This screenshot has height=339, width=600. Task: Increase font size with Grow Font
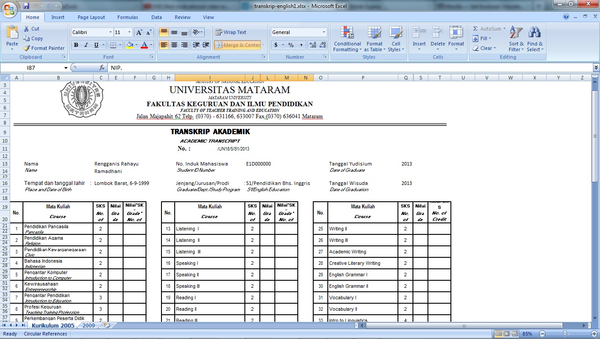(139, 32)
